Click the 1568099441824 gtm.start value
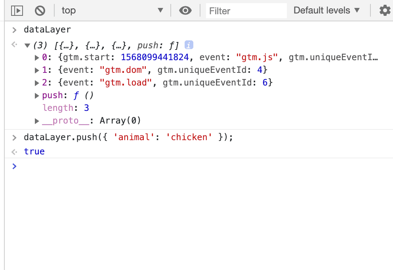The image size is (393, 270). (x=155, y=57)
